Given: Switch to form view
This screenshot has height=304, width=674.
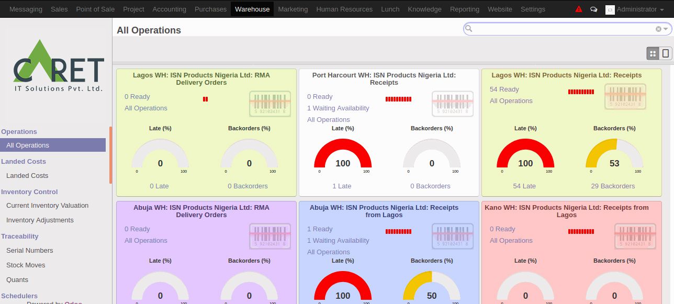Looking at the screenshot, I should [665, 53].
